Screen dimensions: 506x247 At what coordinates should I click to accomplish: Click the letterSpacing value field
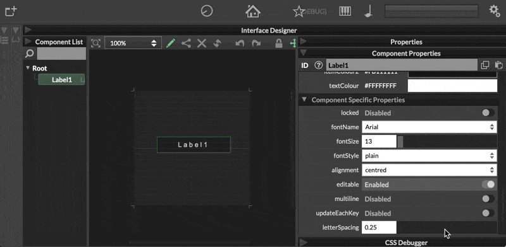[379, 227]
